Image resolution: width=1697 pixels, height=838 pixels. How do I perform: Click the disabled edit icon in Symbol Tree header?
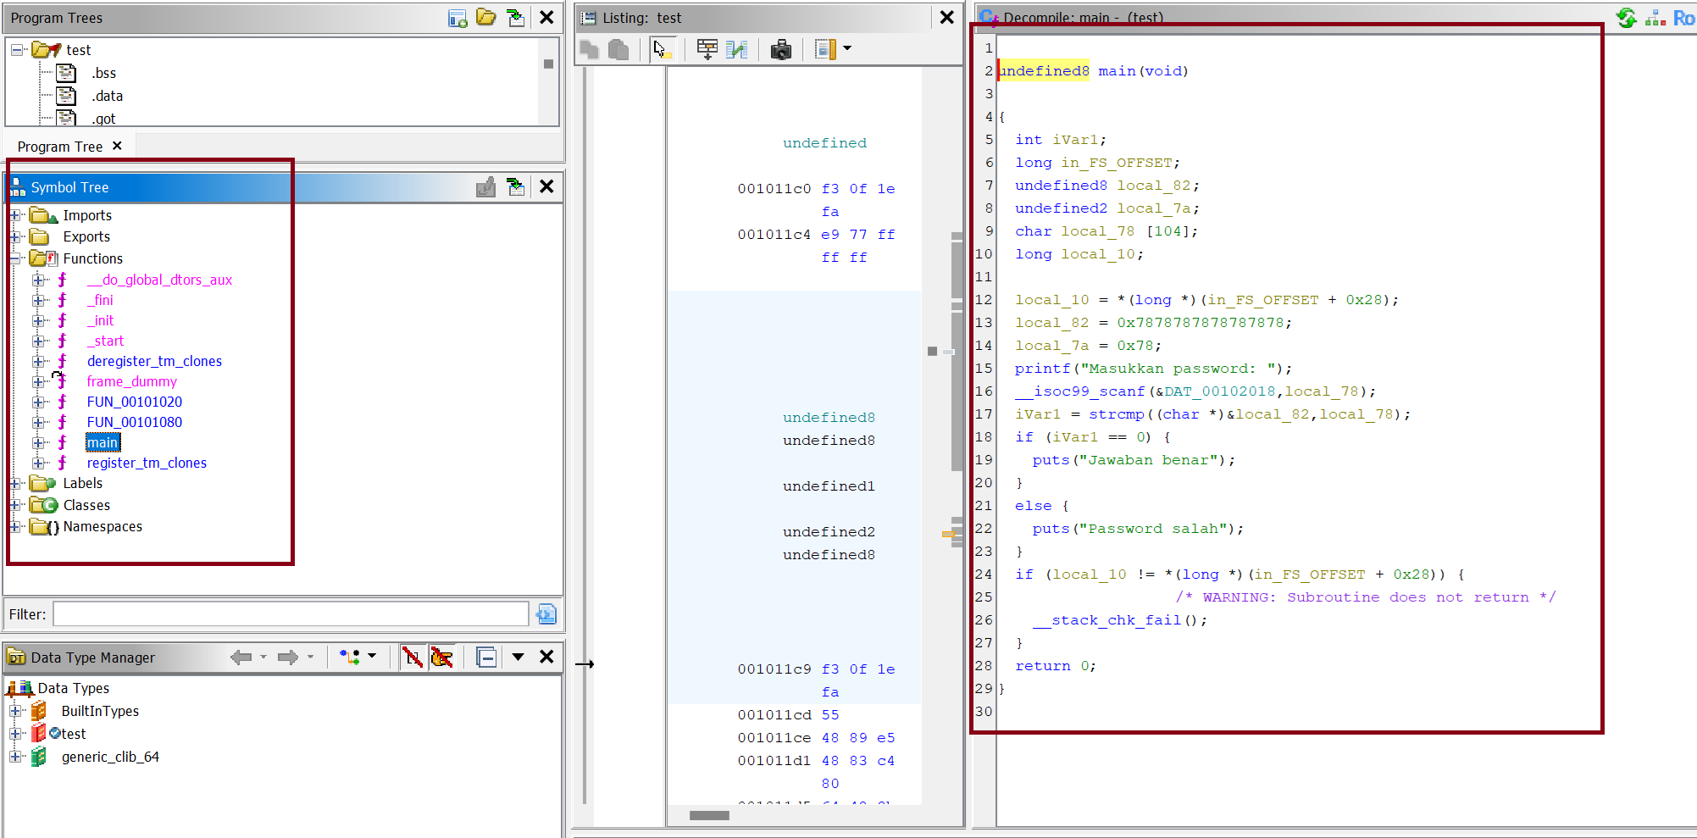pyautogui.click(x=485, y=187)
